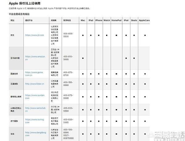This screenshot has width=185, height=141.
Task: Click the Watch column header
Action: pyautogui.click(x=107, y=20)
